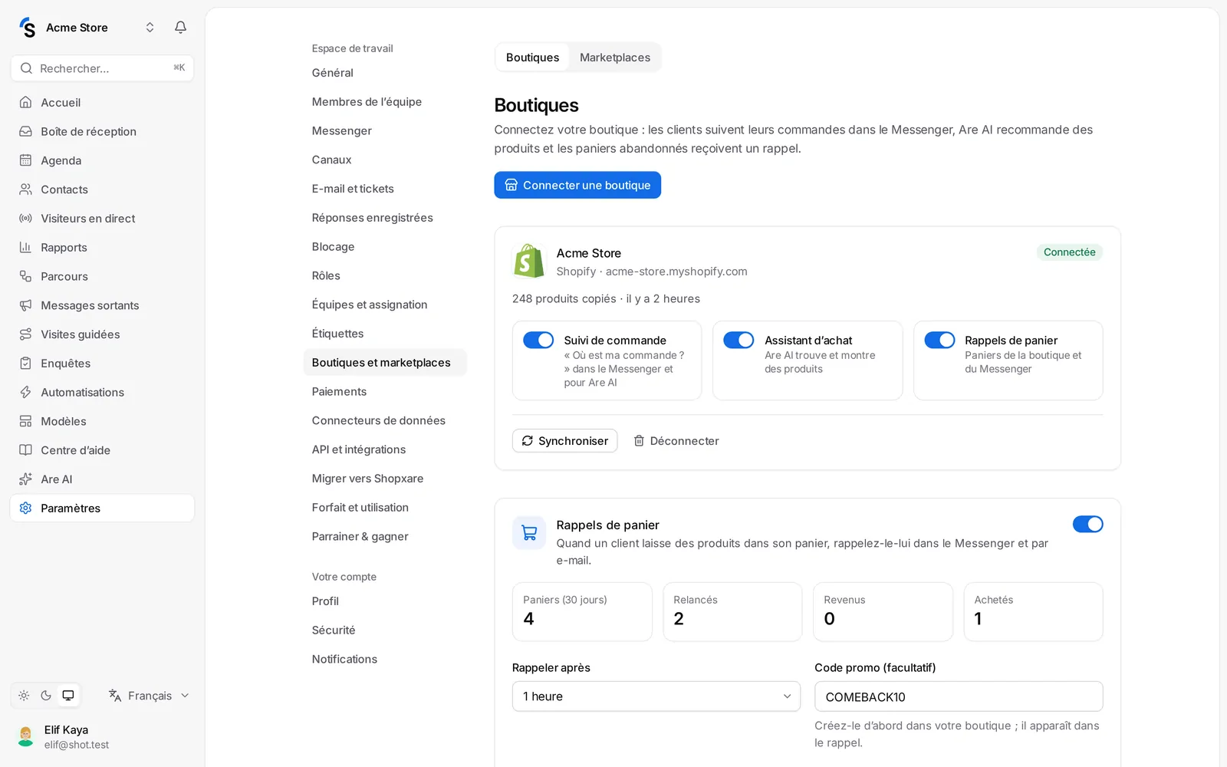Open Paiements settings item
This screenshot has height=767, width=1227.
(x=339, y=391)
